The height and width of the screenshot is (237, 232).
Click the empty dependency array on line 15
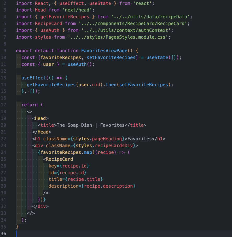pos(32,91)
